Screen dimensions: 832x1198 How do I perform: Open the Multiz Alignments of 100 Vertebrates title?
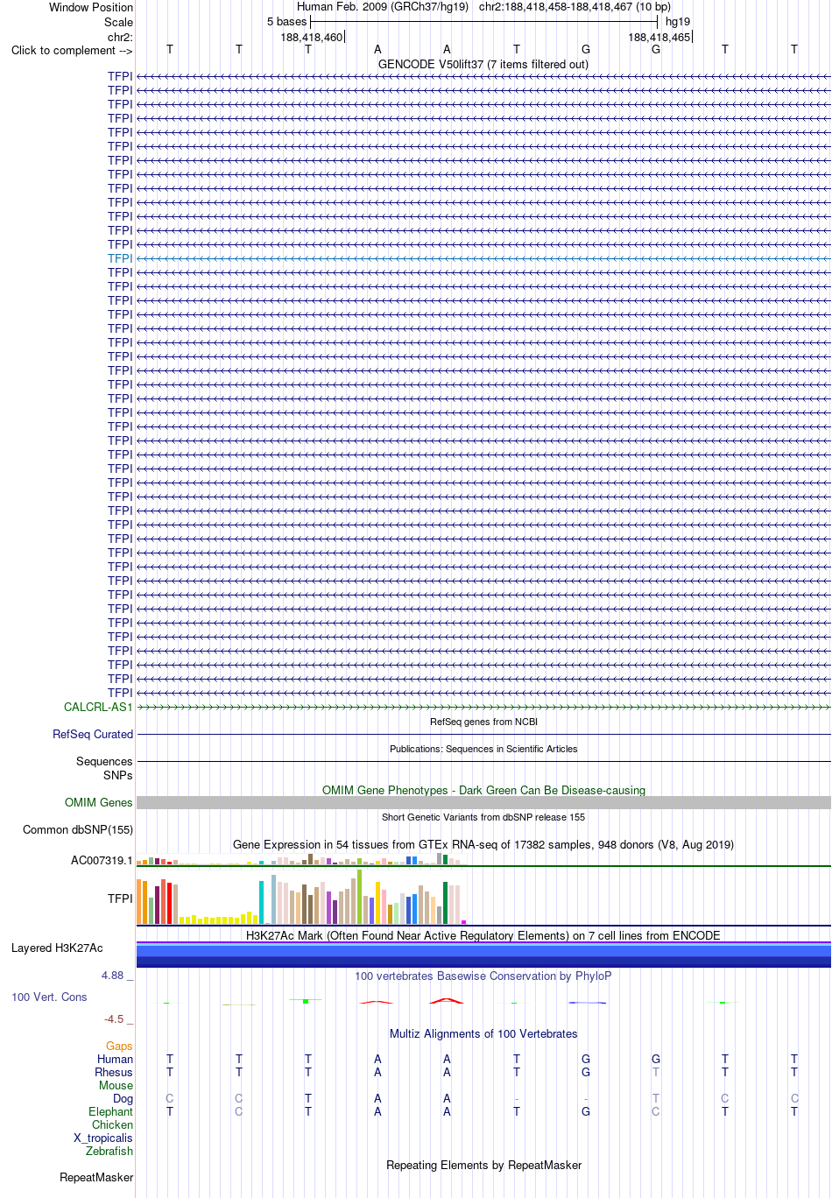pos(483,1033)
